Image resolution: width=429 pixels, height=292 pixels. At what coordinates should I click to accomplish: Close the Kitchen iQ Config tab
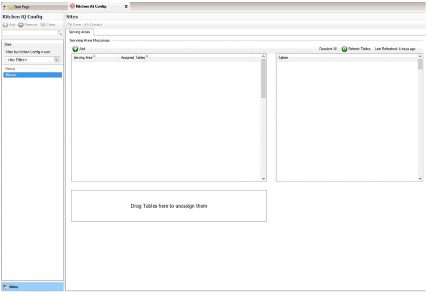(x=126, y=7)
